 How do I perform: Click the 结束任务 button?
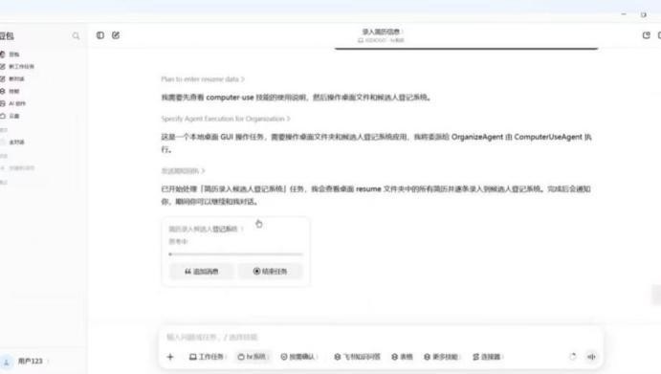tap(270, 272)
